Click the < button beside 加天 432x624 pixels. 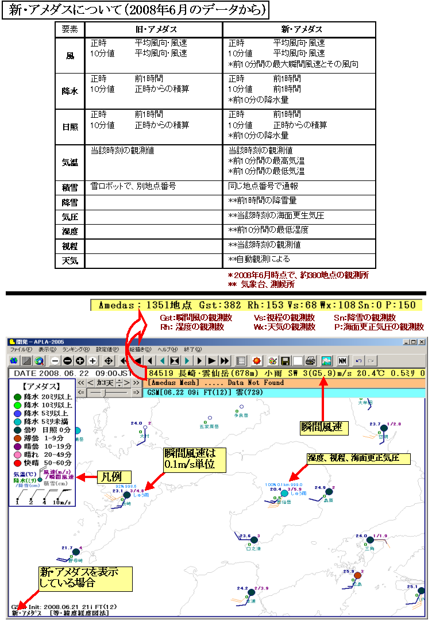click(x=90, y=383)
